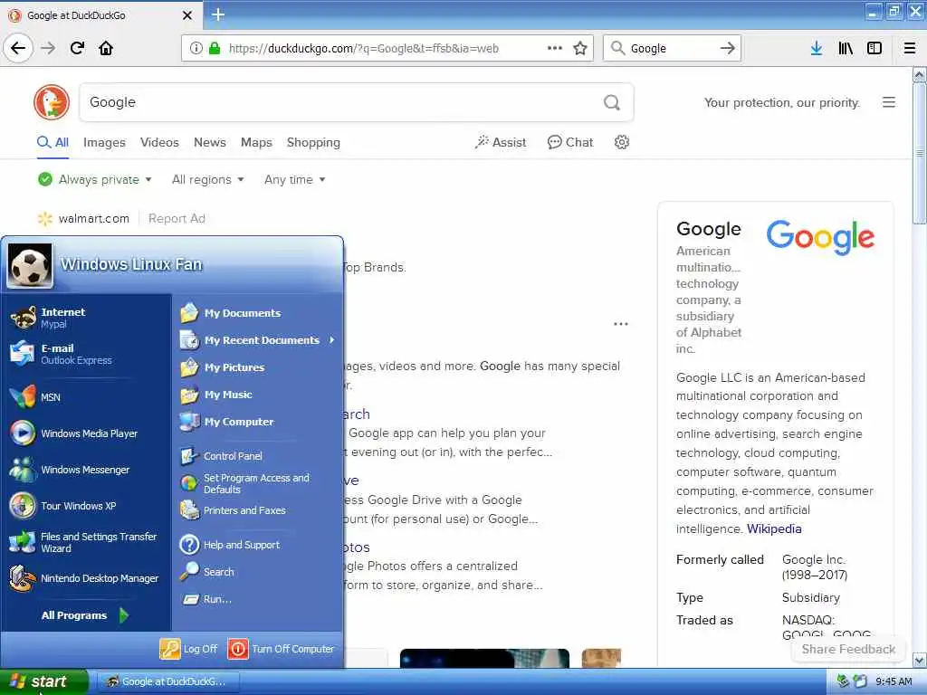
Task: Open Set Program Access and Defaults
Action: (258, 483)
